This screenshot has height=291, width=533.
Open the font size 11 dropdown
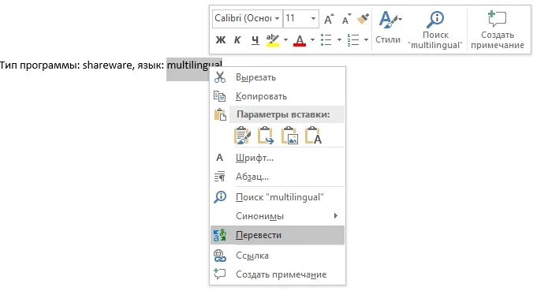pyautogui.click(x=313, y=18)
